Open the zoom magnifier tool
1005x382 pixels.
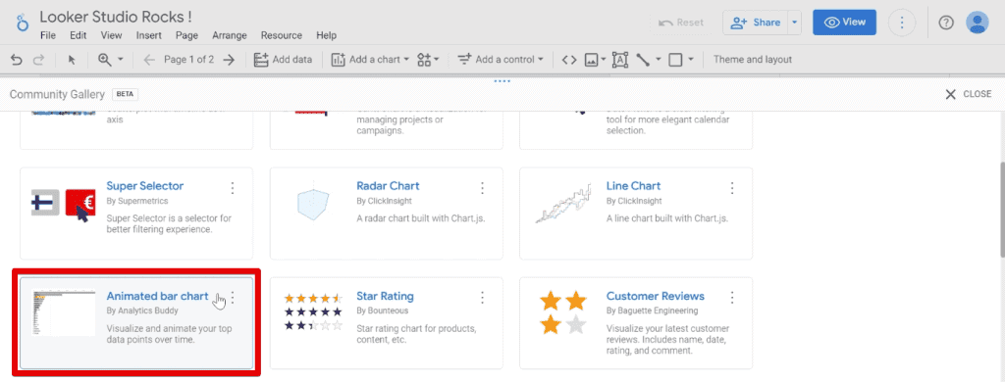click(105, 60)
